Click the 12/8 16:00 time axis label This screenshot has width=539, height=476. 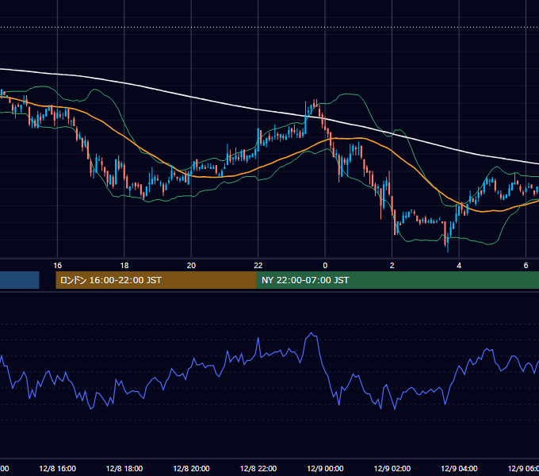[x=57, y=468]
